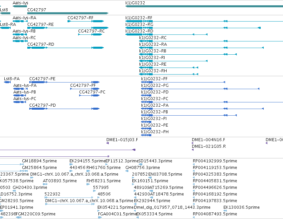Select protein CG42797-PC
This screenshot has height=219, width=283.
coord(89,95)
